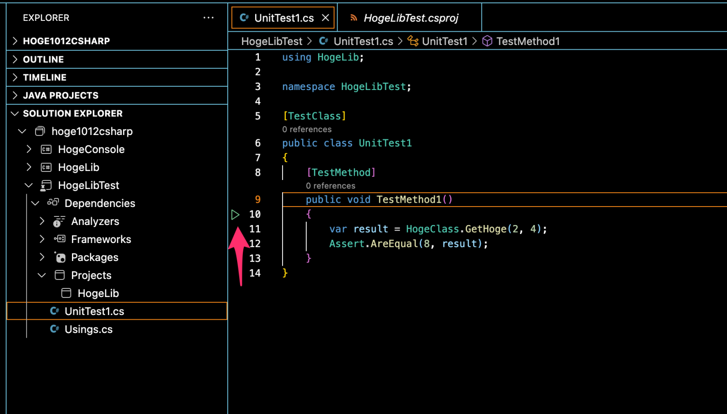Run the test using the gutter play icon
727x414 pixels.
(235, 215)
